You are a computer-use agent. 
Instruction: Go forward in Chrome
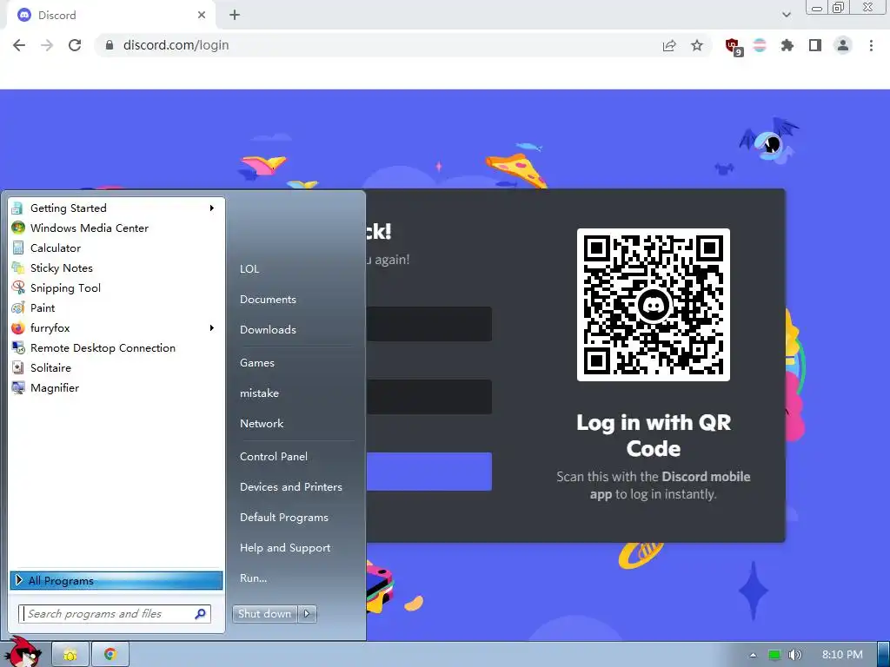click(x=47, y=45)
